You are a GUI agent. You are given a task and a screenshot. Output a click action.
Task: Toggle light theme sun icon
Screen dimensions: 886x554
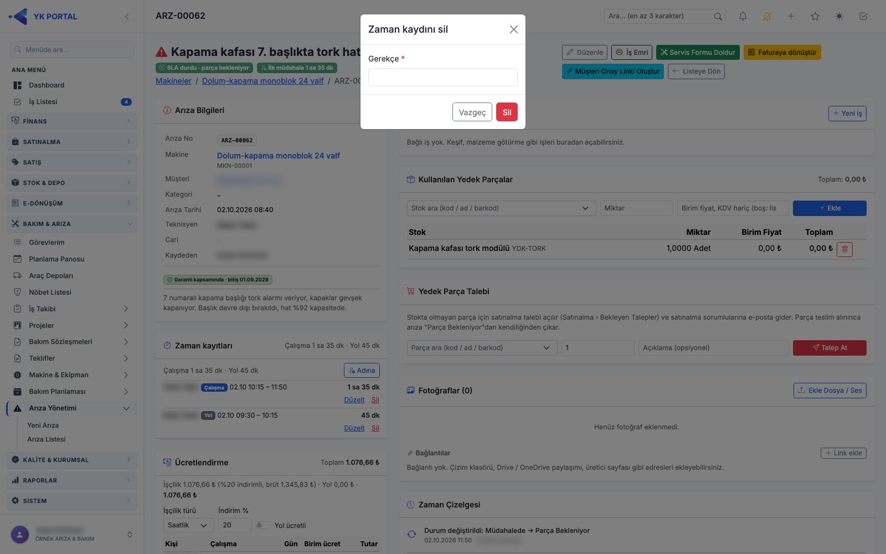[839, 16]
